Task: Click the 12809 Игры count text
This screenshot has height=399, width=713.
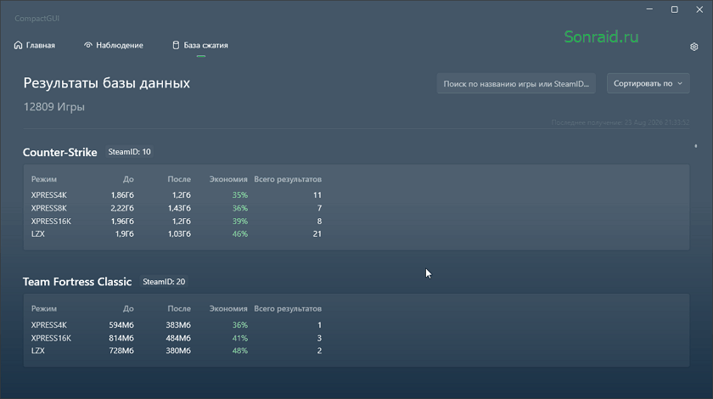Action: tap(54, 107)
